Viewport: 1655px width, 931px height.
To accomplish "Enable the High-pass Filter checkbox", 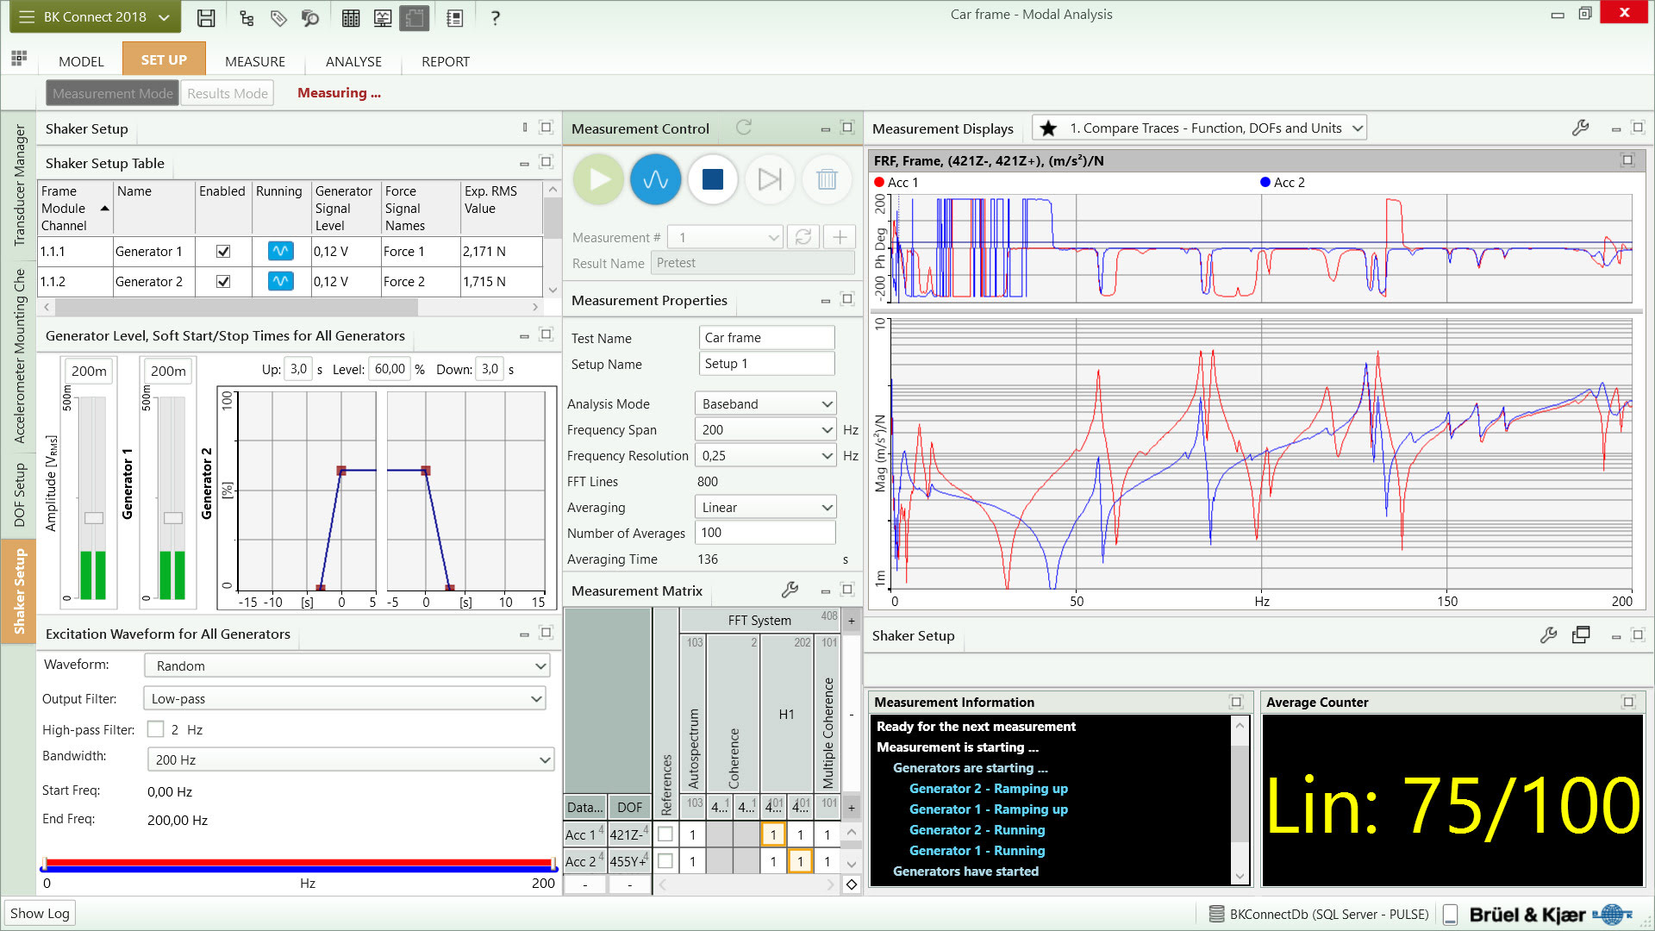I will [155, 729].
